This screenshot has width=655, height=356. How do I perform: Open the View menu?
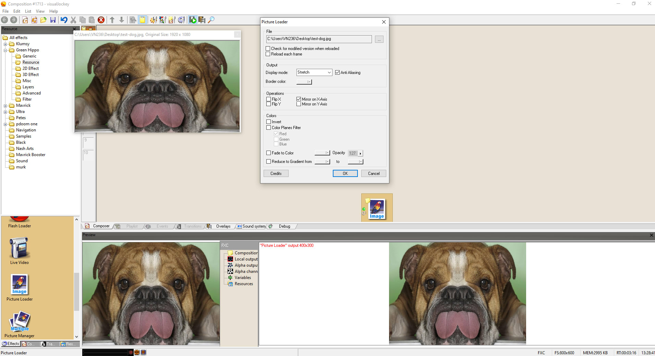click(40, 11)
